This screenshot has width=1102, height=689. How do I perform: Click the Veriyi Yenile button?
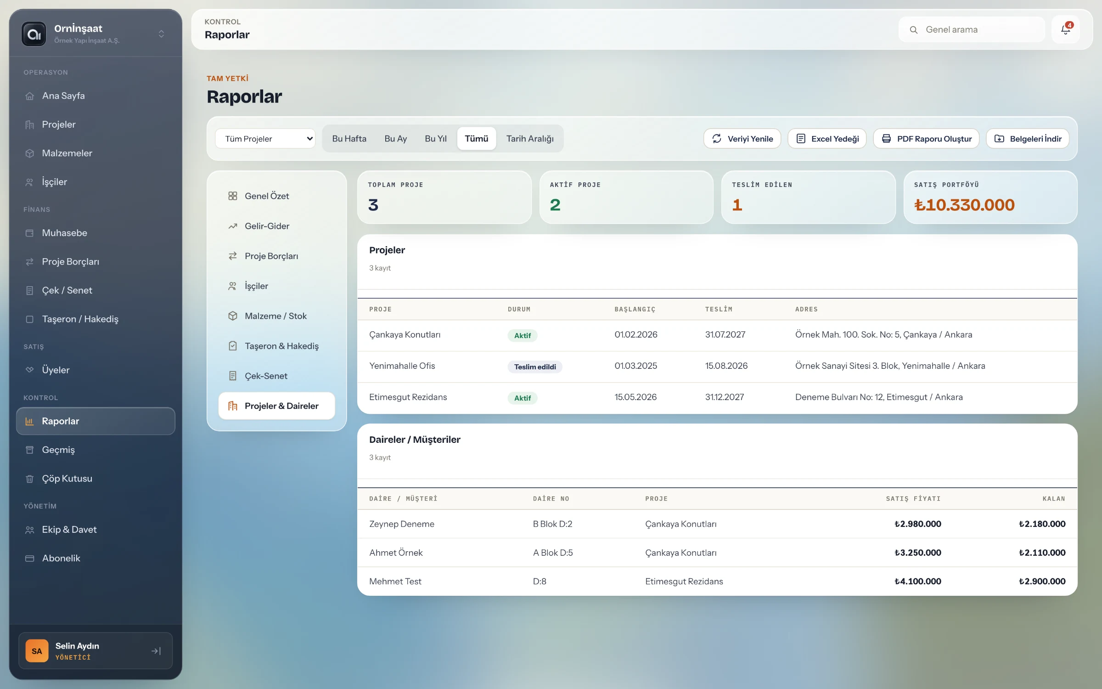coord(742,139)
